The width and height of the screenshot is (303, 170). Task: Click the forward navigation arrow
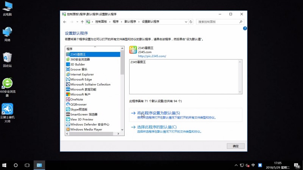point(72,22)
